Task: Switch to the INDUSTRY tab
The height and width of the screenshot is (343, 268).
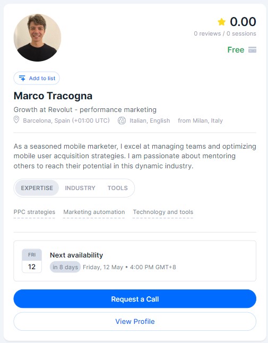Action: (x=80, y=188)
